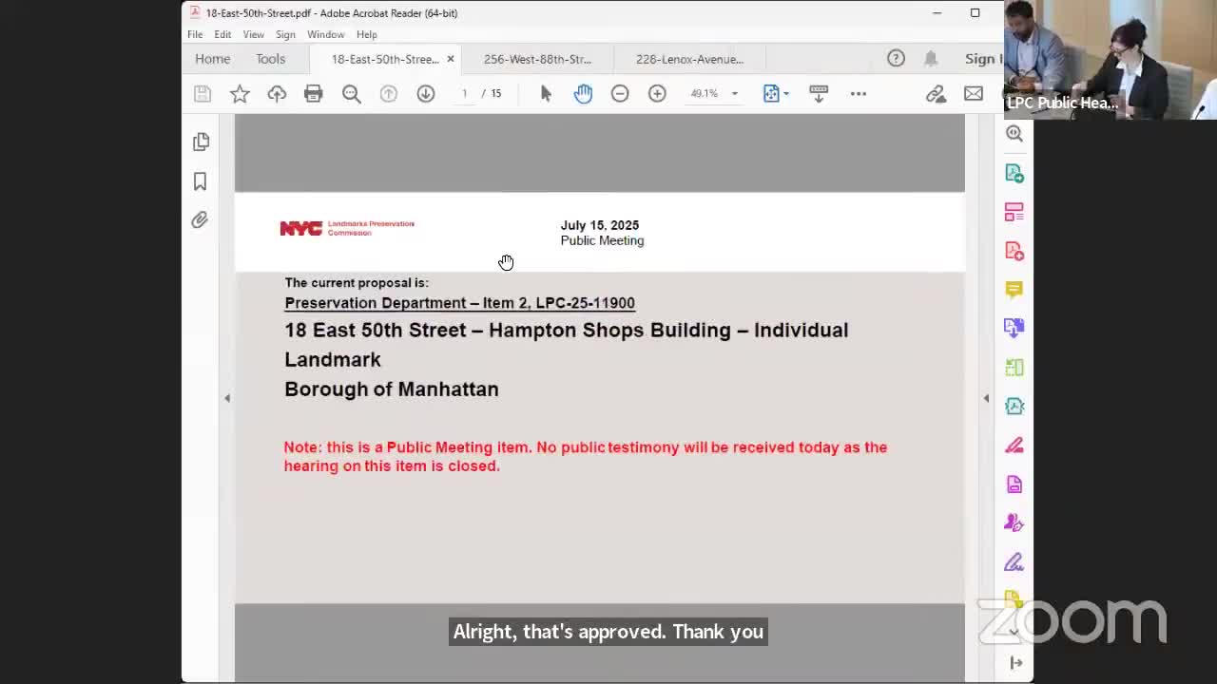Upload the file to cloud storage
1217x684 pixels.
(x=277, y=93)
